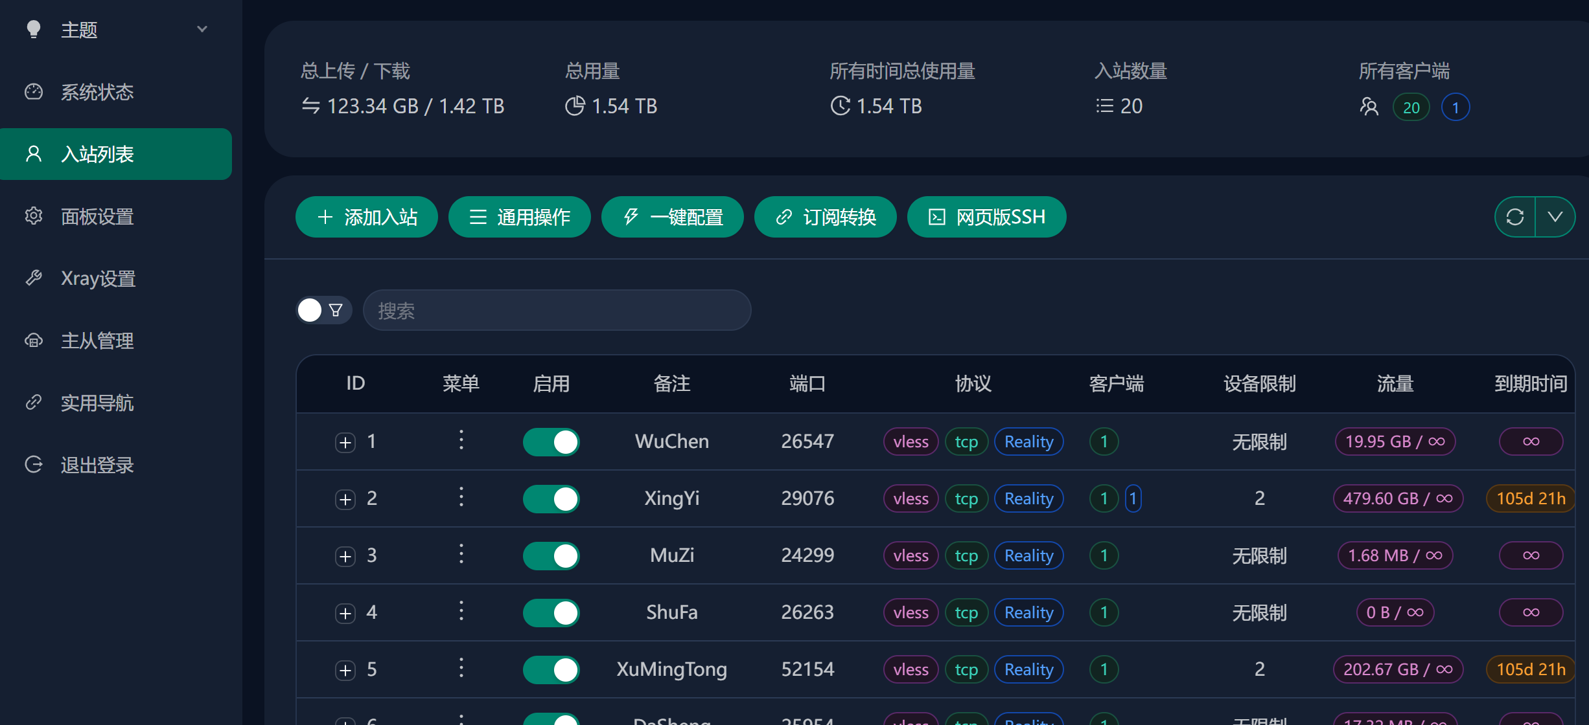Click the 添加入站 button
This screenshot has height=725, width=1589.
[367, 217]
